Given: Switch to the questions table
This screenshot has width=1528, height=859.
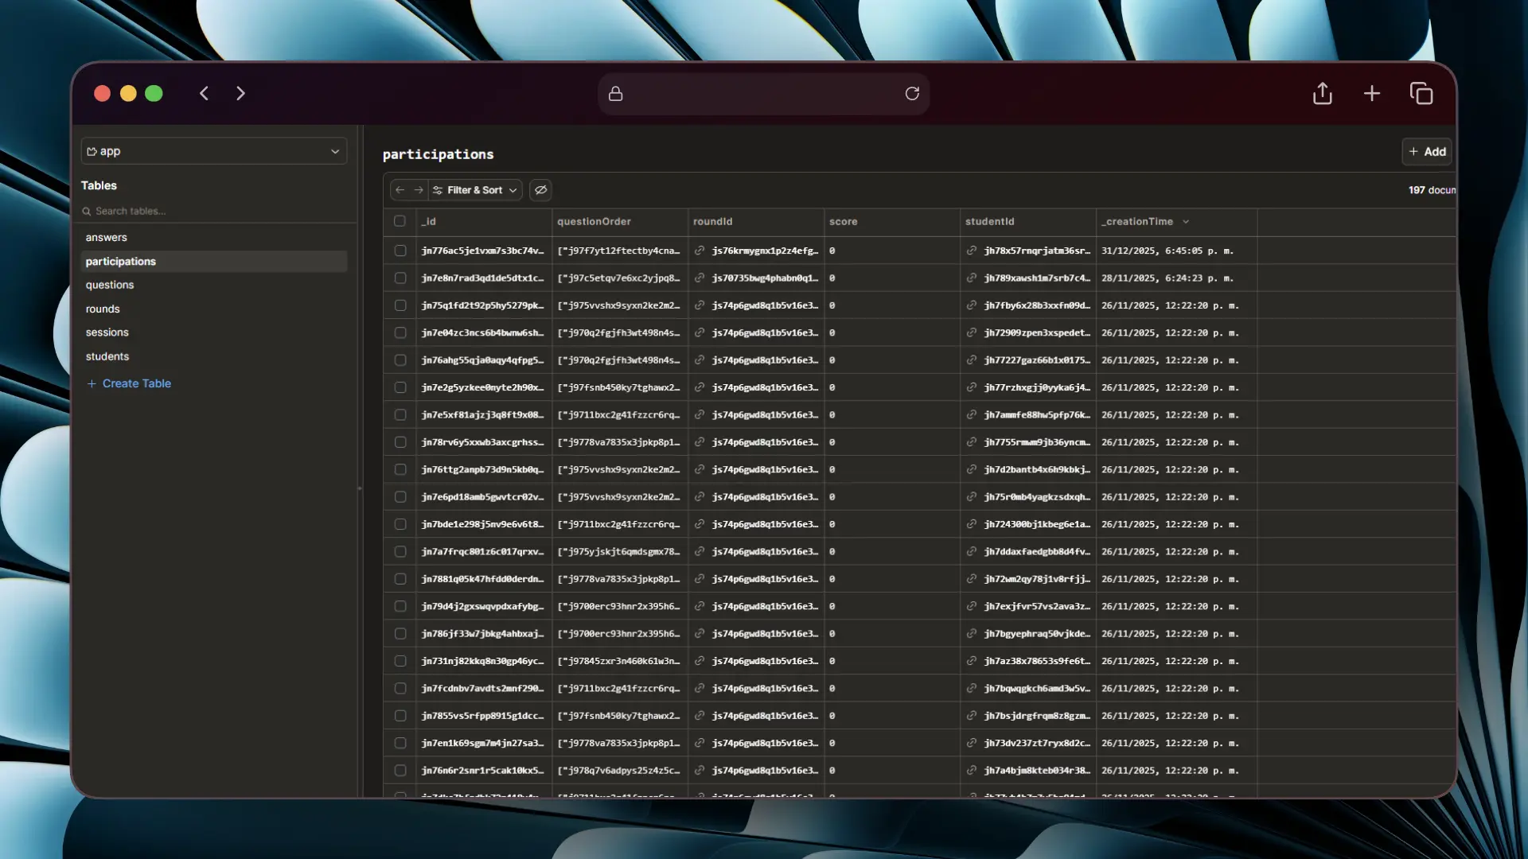Looking at the screenshot, I should coord(110,285).
